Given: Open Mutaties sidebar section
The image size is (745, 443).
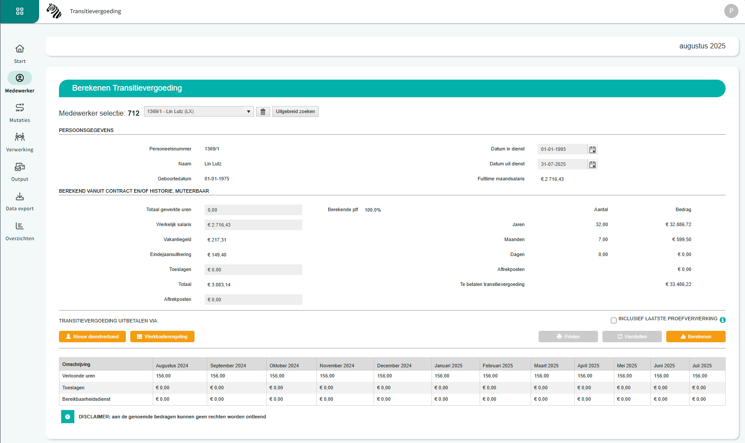Looking at the screenshot, I should [20, 113].
